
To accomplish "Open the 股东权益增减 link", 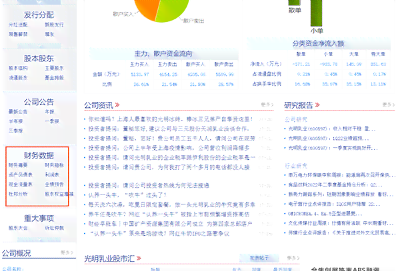I will (59, 194).
